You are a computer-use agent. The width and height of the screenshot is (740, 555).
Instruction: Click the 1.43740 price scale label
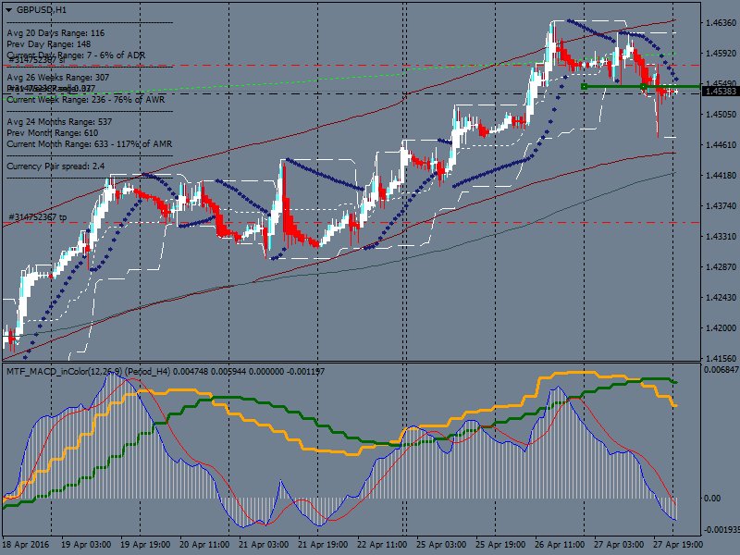point(721,205)
